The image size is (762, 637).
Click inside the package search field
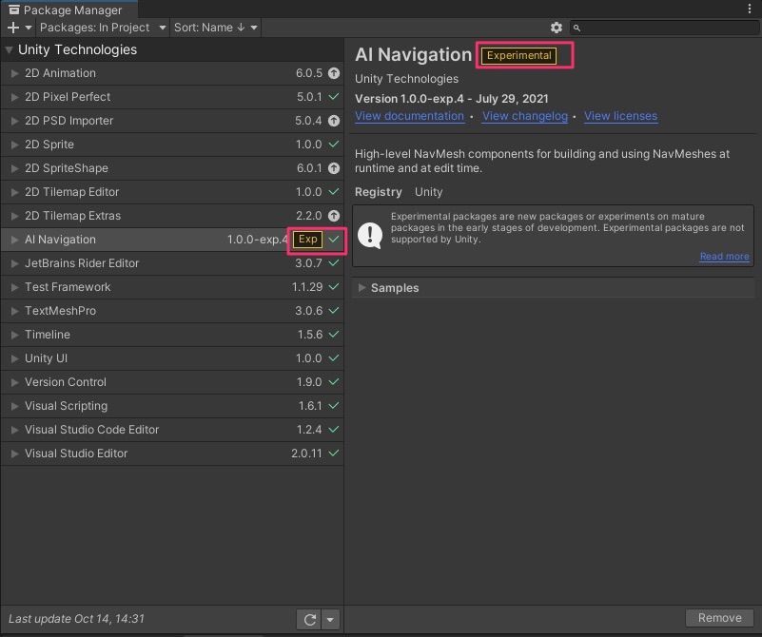coord(666,28)
